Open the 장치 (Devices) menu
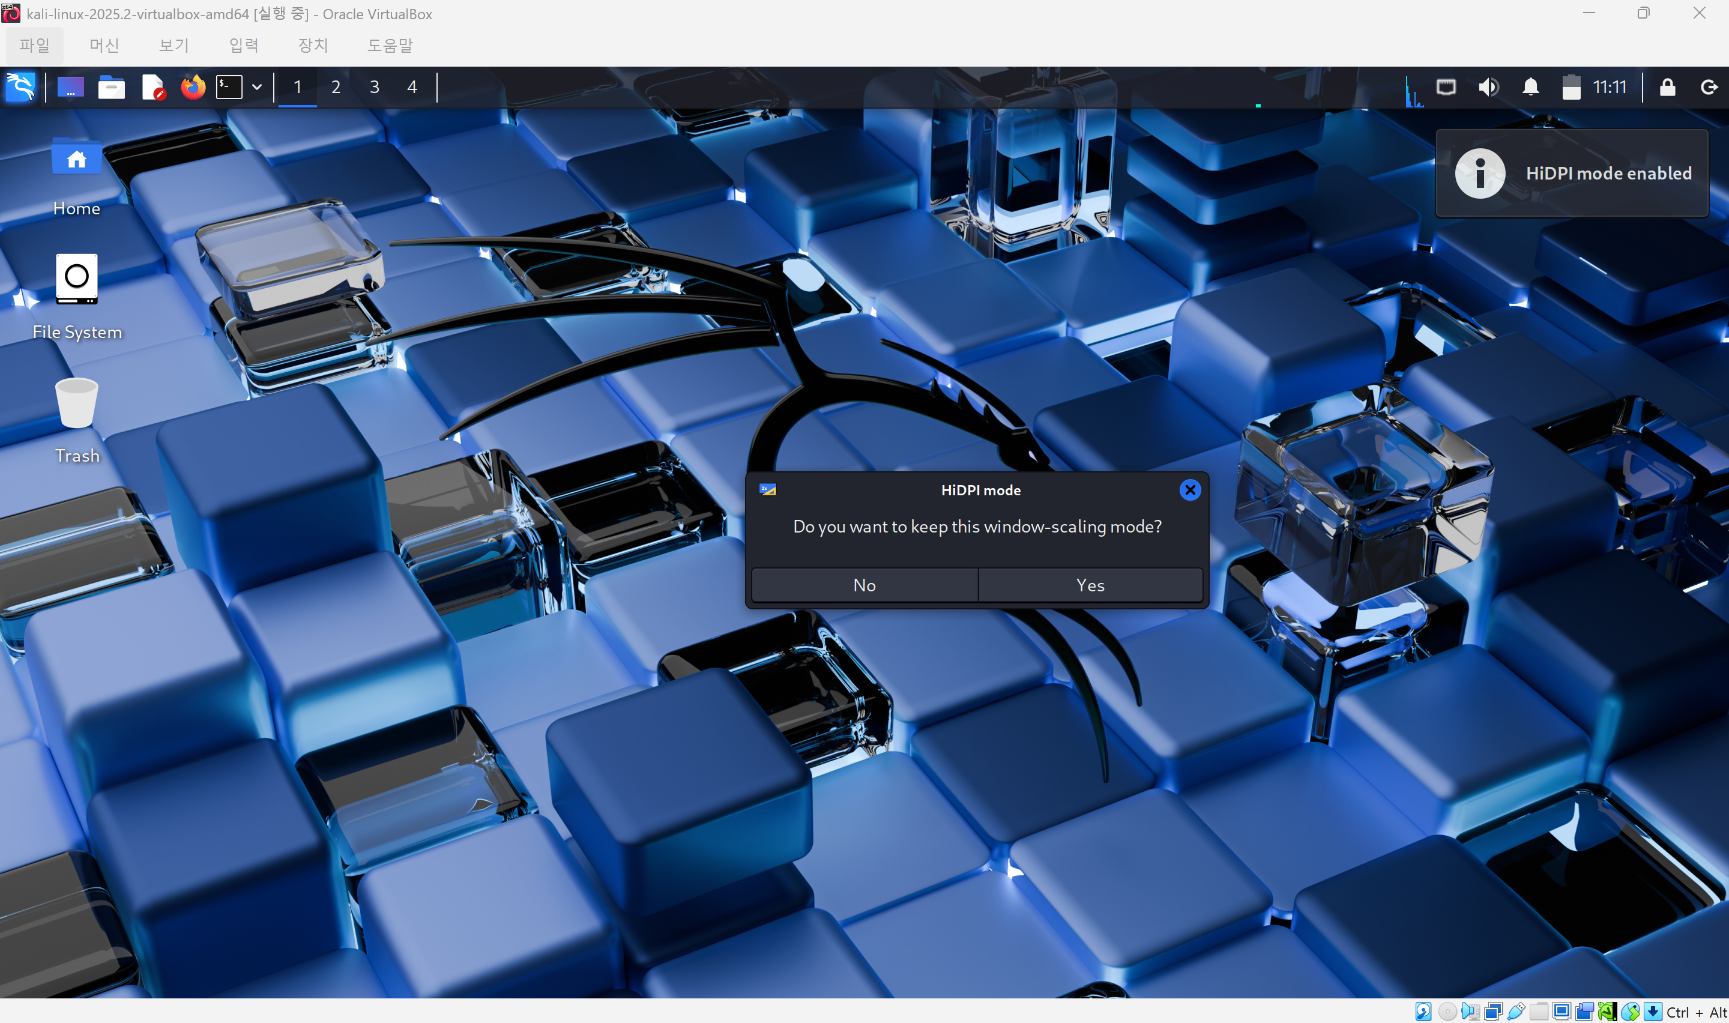Screen dimensions: 1729x1023 (x=312, y=45)
